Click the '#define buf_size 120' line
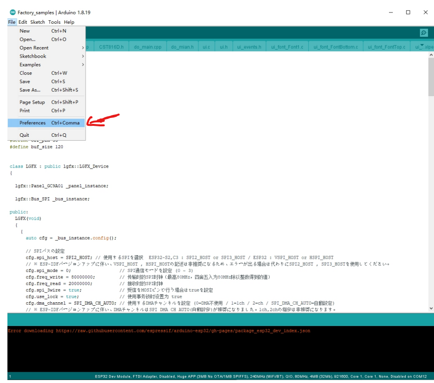 pos(36,147)
